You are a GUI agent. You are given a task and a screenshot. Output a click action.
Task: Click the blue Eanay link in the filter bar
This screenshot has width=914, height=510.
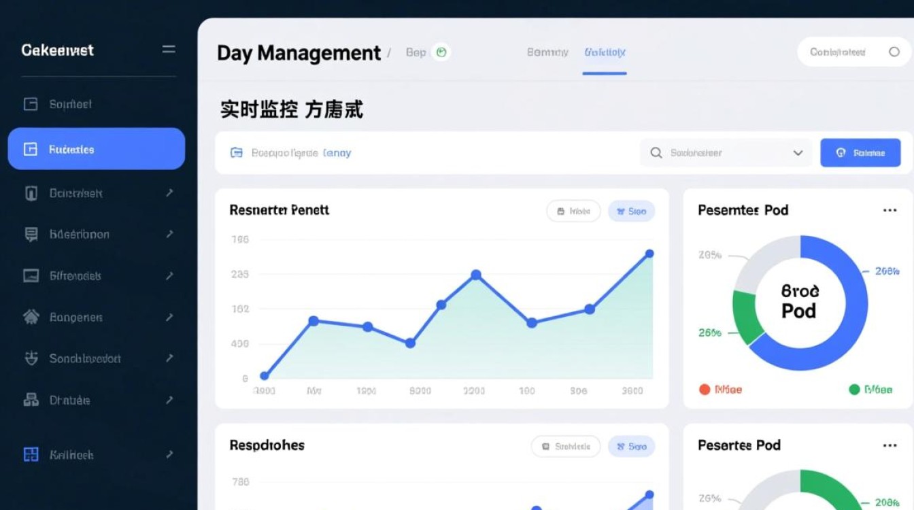pos(337,153)
